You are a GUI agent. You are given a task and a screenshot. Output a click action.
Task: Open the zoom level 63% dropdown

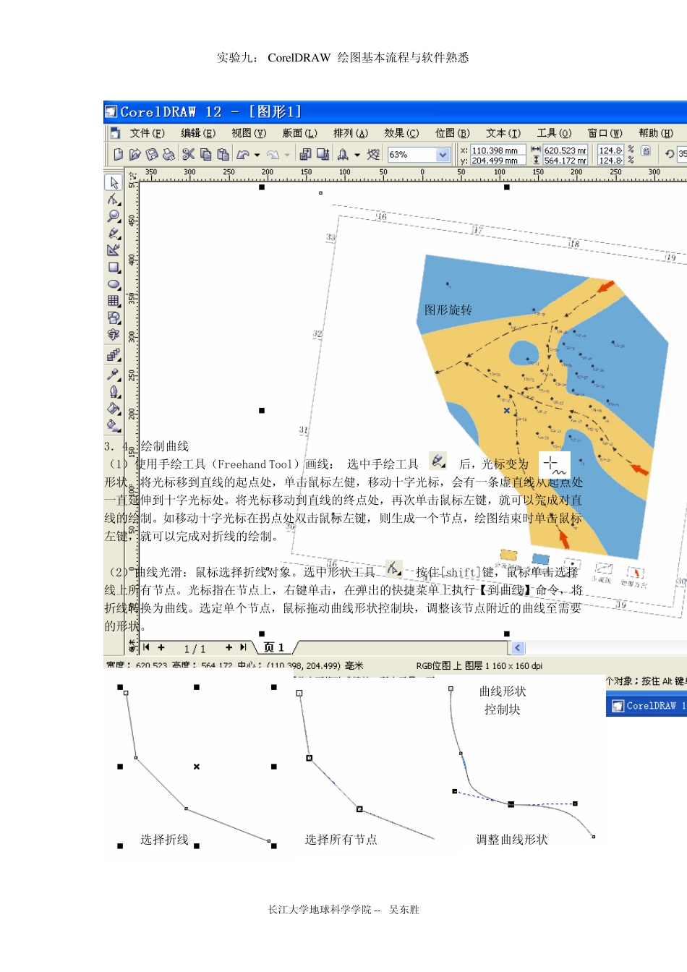[x=443, y=155]
